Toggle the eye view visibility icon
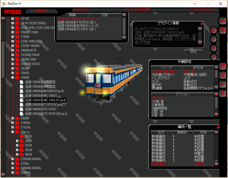228x178 pixels. (x=214, y=57)
